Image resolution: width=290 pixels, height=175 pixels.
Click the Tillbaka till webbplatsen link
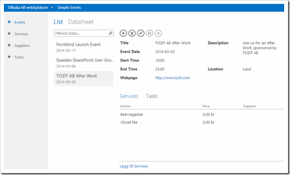click(x=28, y=8)
